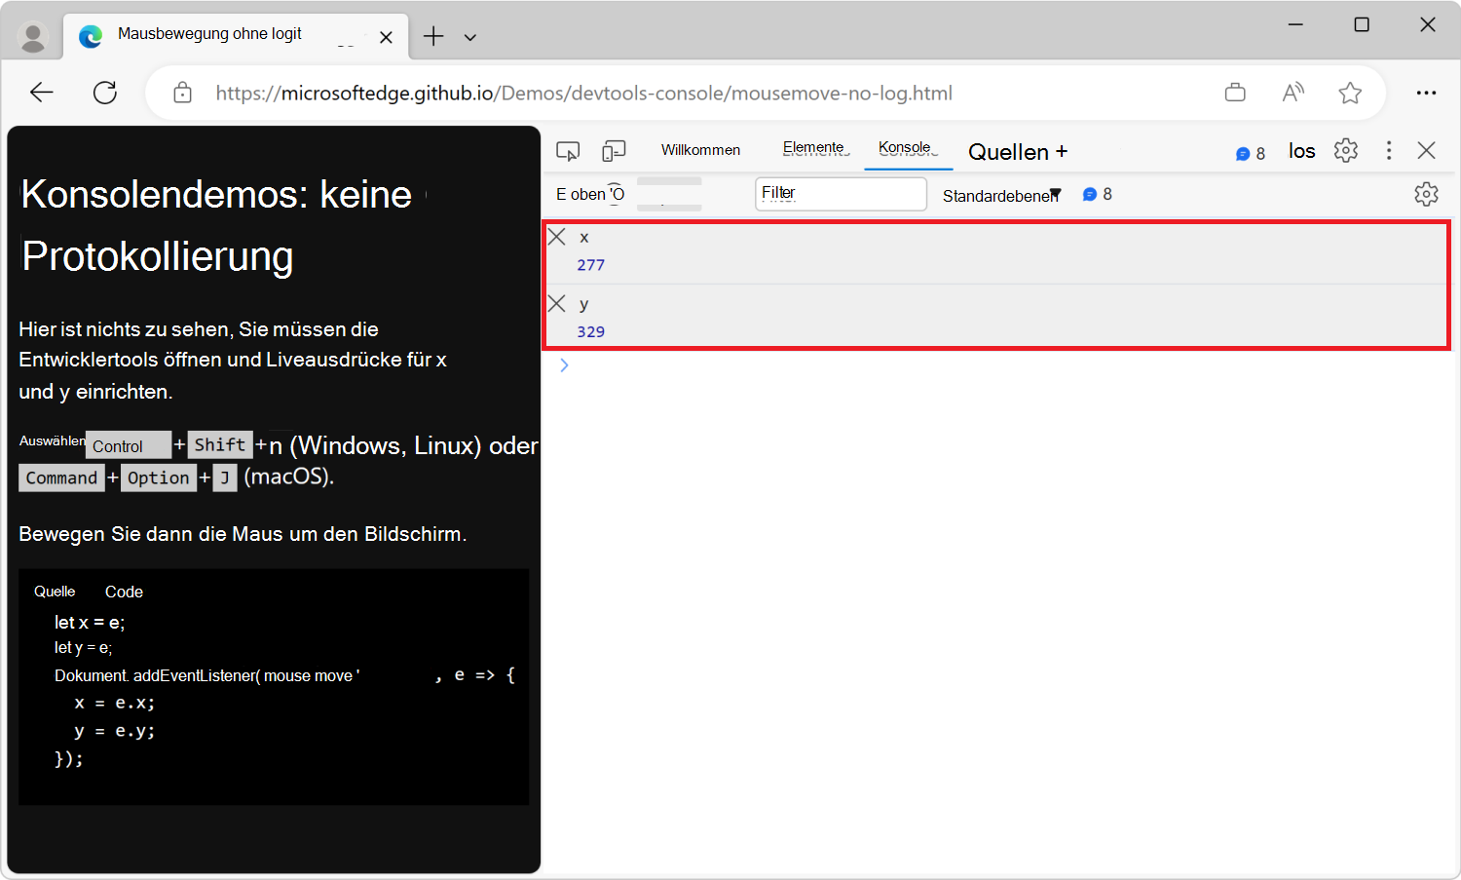
Task: View the 8 reported issues
Action: 1250,152
